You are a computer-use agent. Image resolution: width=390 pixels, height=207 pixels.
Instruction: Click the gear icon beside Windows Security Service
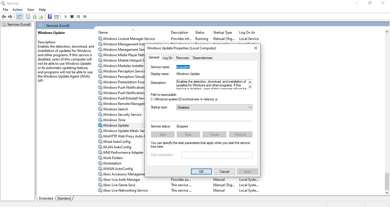click(x=100, y=114)
